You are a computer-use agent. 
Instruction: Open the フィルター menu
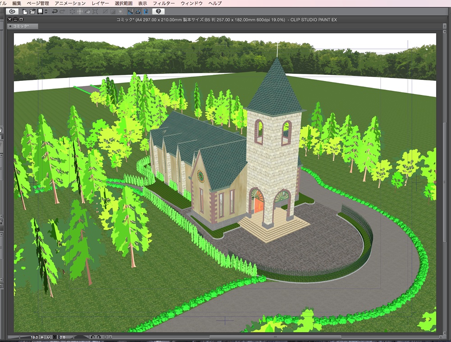pyautogui.click(x=164, y=3)
